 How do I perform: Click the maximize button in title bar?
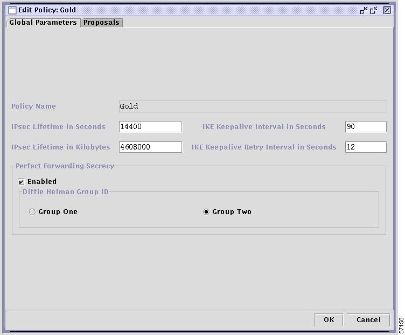pos(373,10)
